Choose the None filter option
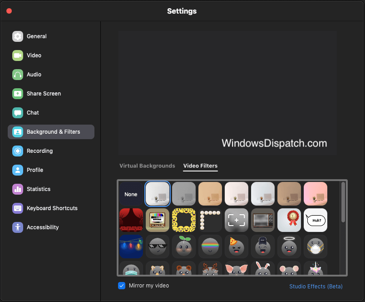 [131, 194]
